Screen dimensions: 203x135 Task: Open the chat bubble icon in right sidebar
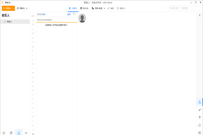200,125
